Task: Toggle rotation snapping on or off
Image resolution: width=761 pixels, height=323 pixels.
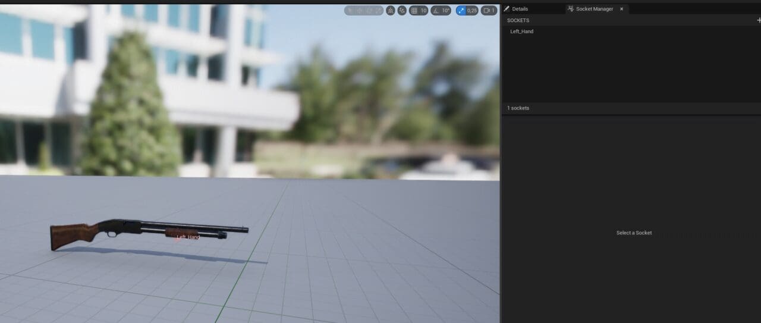Action: tap(435, 11)
